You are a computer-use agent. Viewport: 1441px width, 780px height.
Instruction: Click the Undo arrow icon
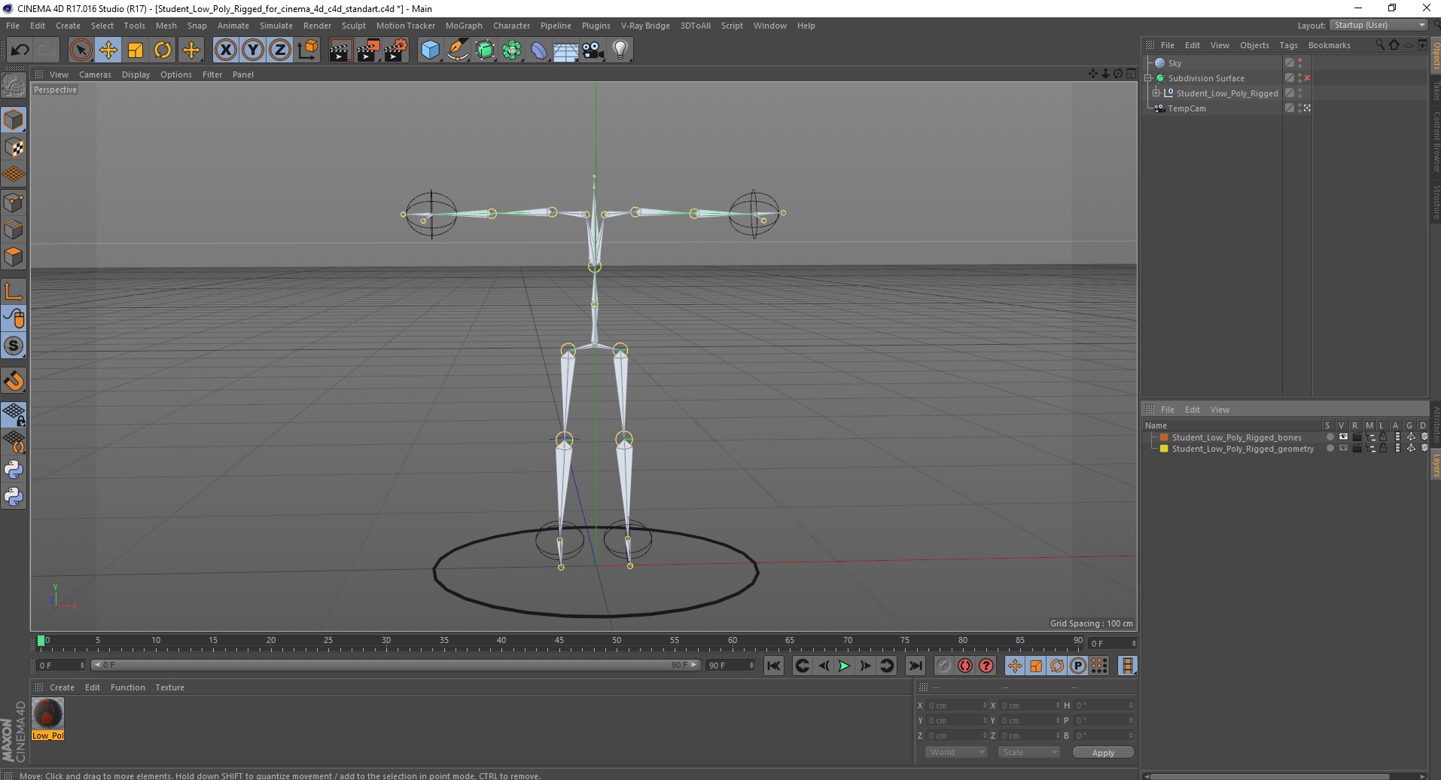[x=20, y=50]
